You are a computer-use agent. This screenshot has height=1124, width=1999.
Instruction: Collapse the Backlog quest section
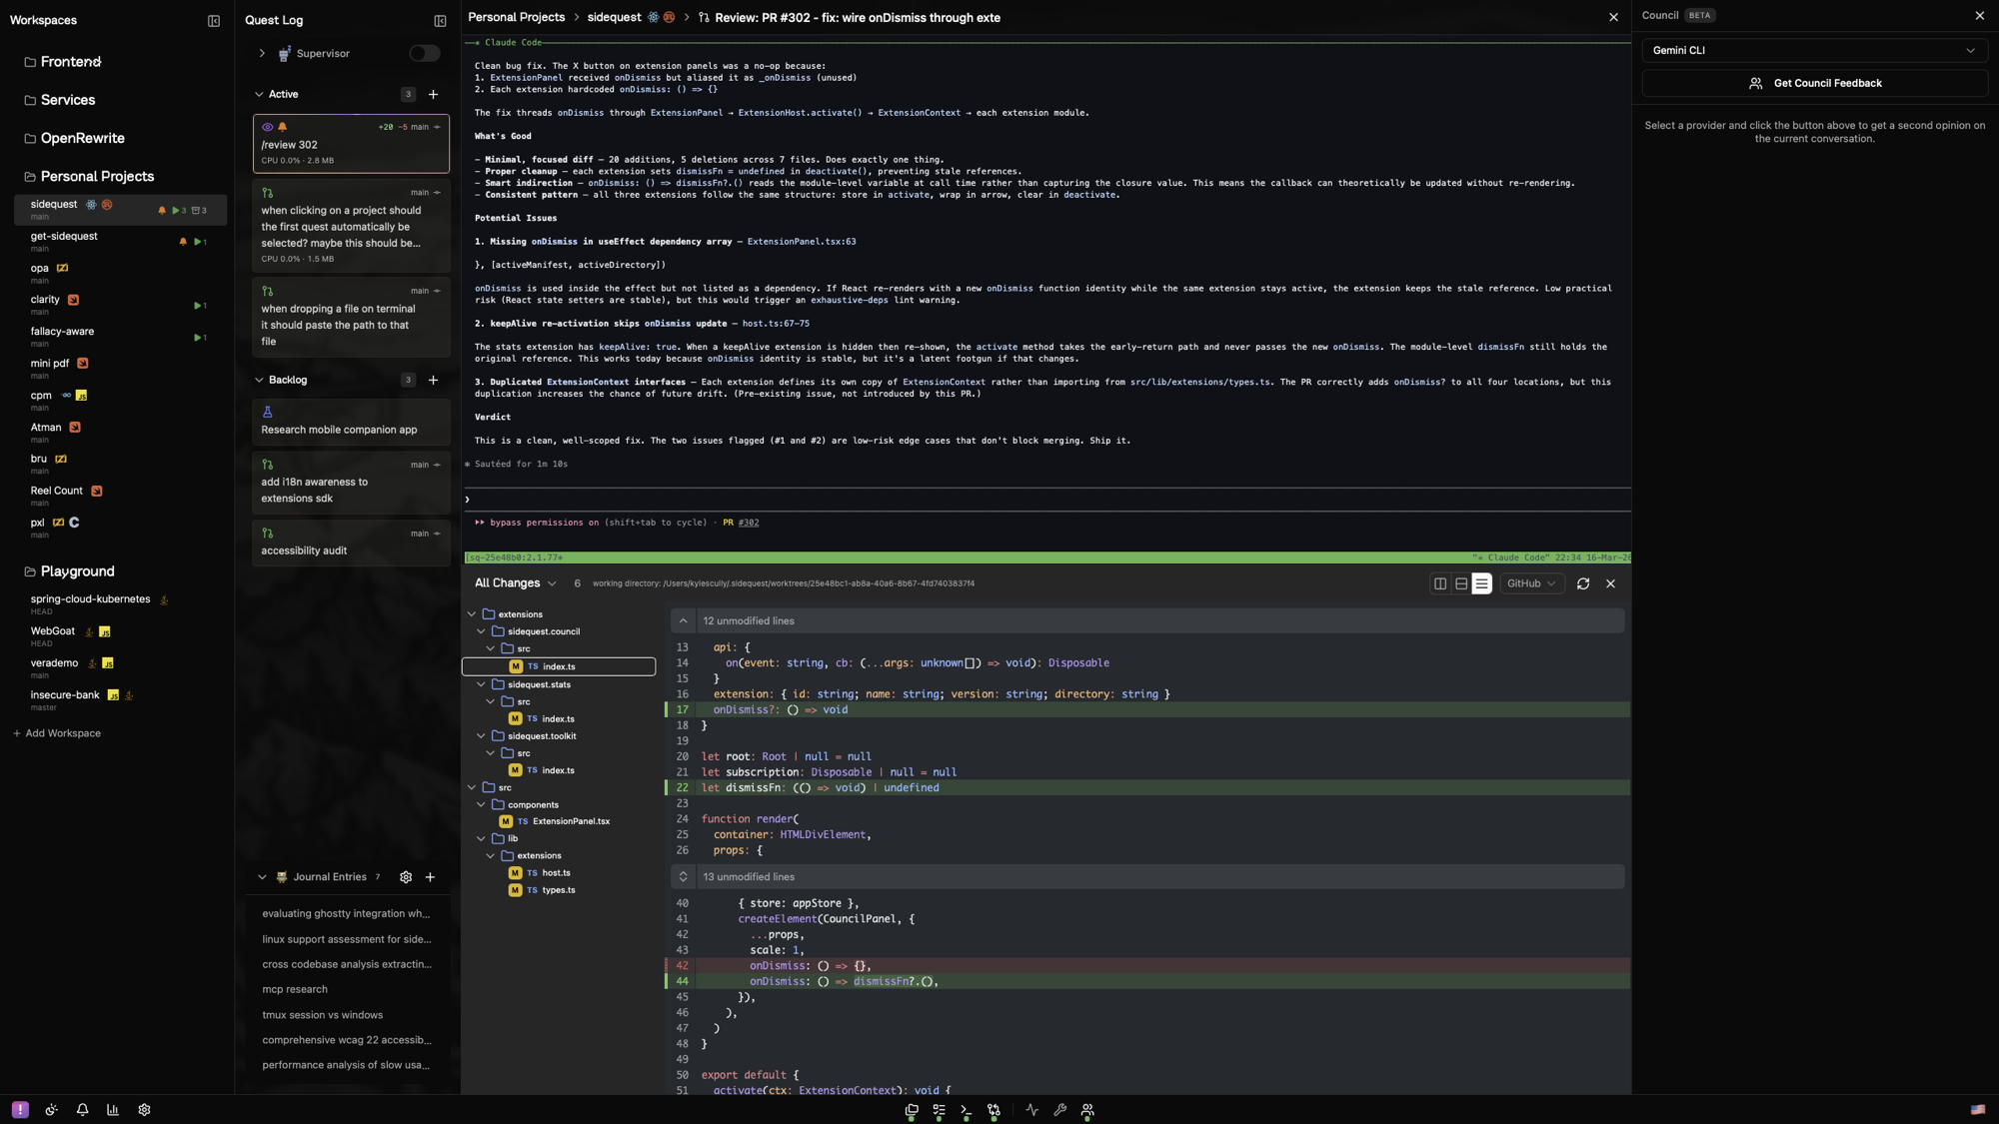pos(260,380)
